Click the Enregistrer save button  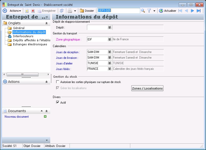click(x=46, y=11)
